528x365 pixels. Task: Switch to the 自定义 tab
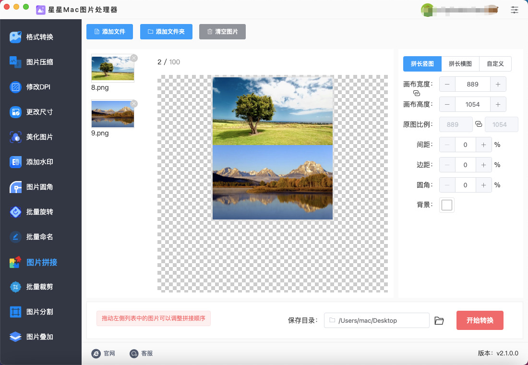pos(495,64)
